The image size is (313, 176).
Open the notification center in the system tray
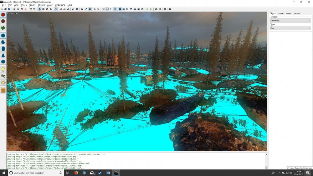[x=308, y=173]
